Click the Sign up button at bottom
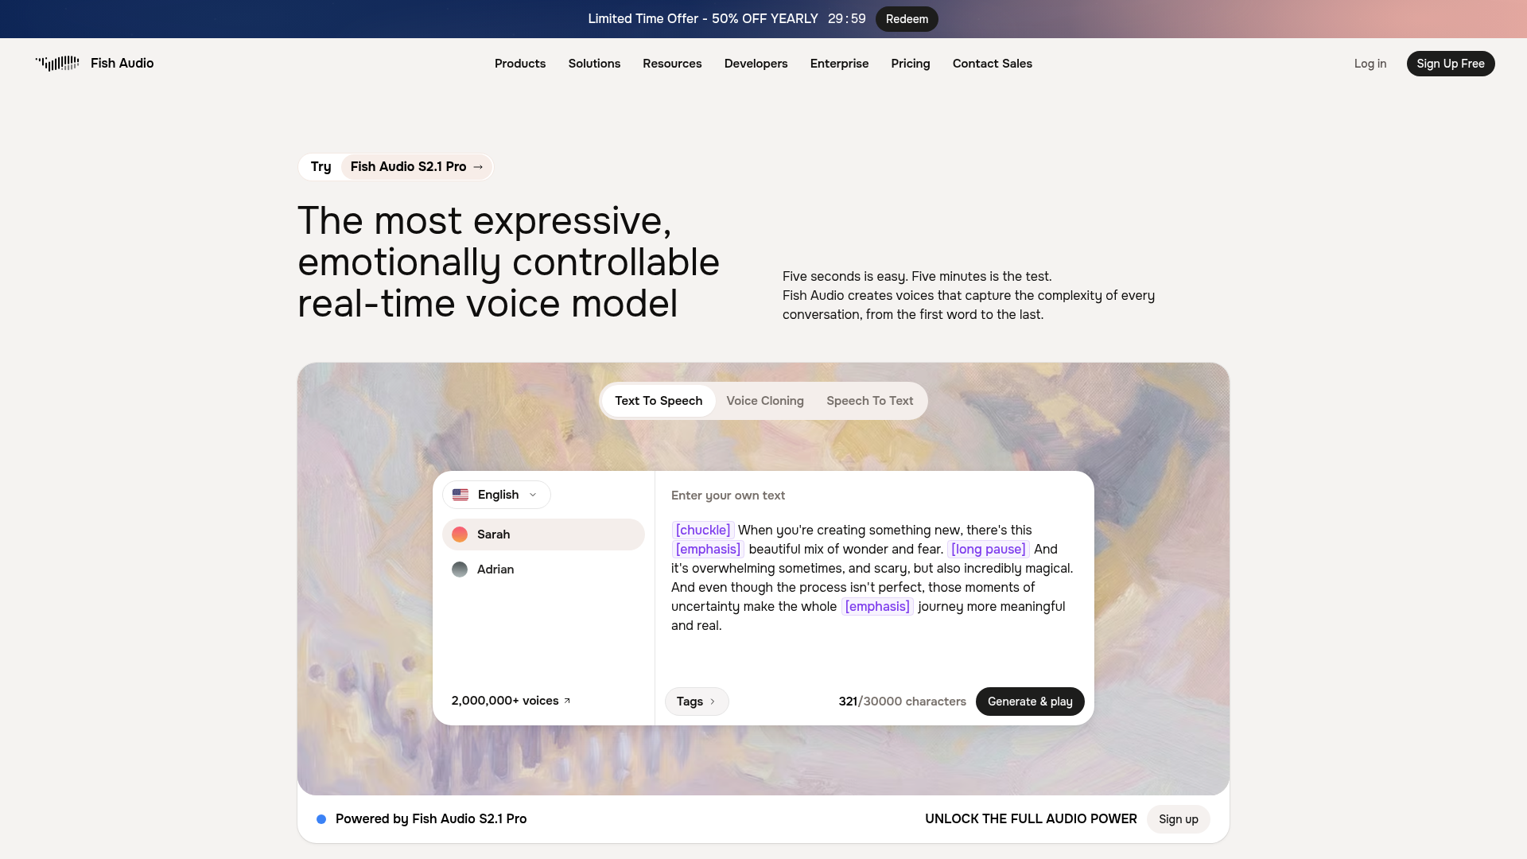 pos(1179,819)
